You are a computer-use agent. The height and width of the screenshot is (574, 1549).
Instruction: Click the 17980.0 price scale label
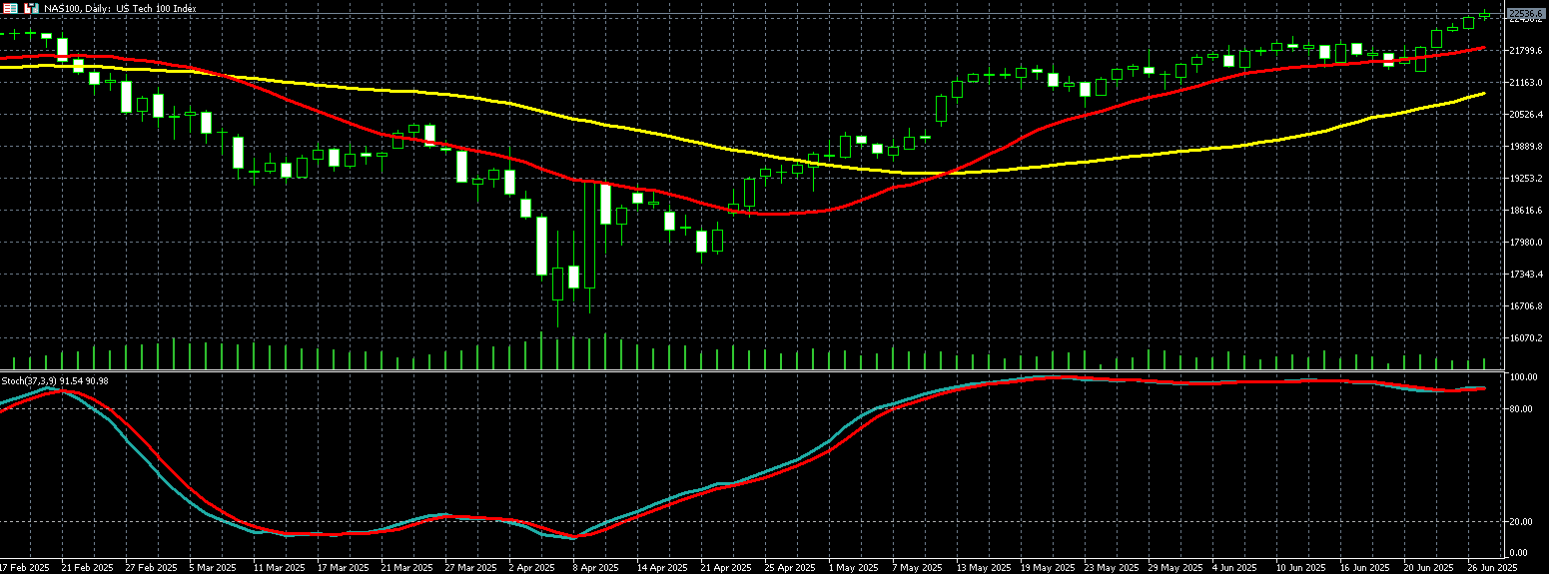(x=1526, y=243)
